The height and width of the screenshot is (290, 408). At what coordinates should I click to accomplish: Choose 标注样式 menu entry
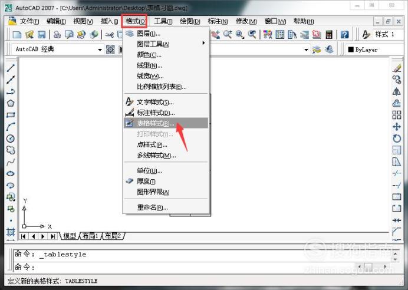[x=166, y=113]
